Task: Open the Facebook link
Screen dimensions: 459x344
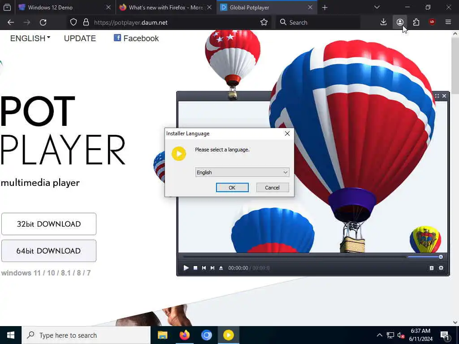Action: [136, 39]
